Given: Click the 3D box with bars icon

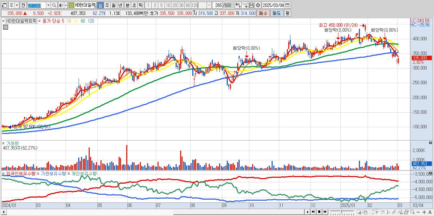Looking at the screenshot, I should coord(400,212).
